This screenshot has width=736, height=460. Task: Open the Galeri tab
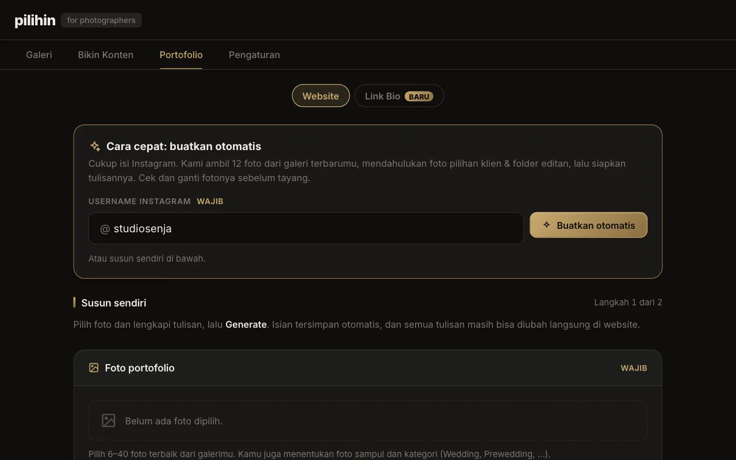click(39, 55)
